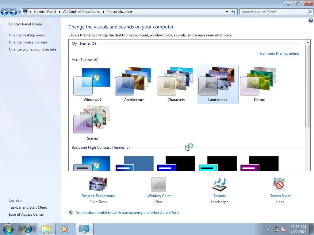Click the Show desktop strip
This screenshot has height=235, width=314.
pos(312,229)
